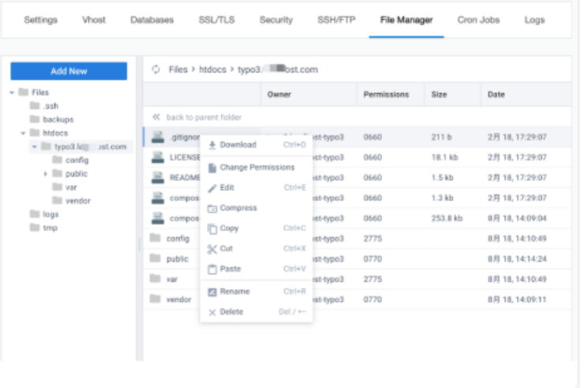Choose Change Permissions from context menu
The width and height of the screenshot is (584, 388).
[x=256, y=167]
